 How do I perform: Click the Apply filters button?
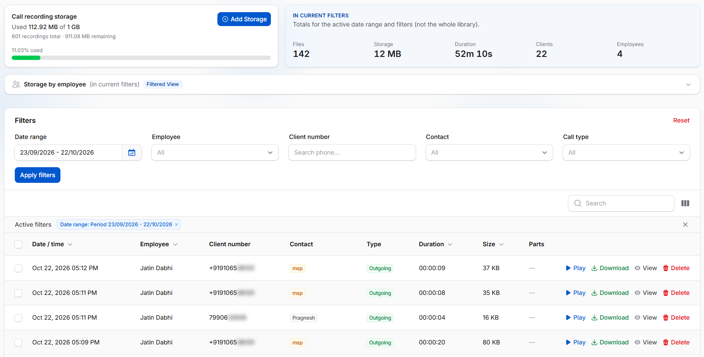point(37,175)
